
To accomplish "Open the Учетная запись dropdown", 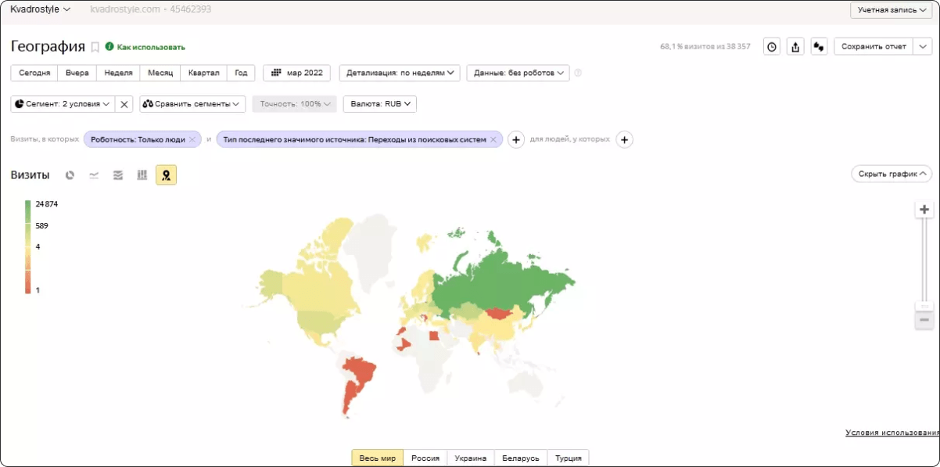I will point(892,10).
